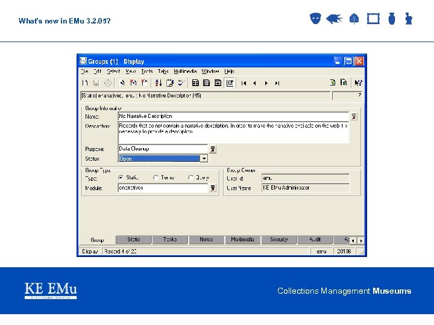Switch to the Notes tab
The image size is (434, 325).
pyautogui.click(x=206, y=240)
